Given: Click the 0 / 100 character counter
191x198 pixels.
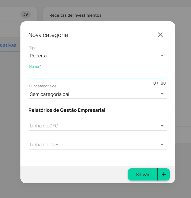Looking at the screenshot, I should point(159,83).
